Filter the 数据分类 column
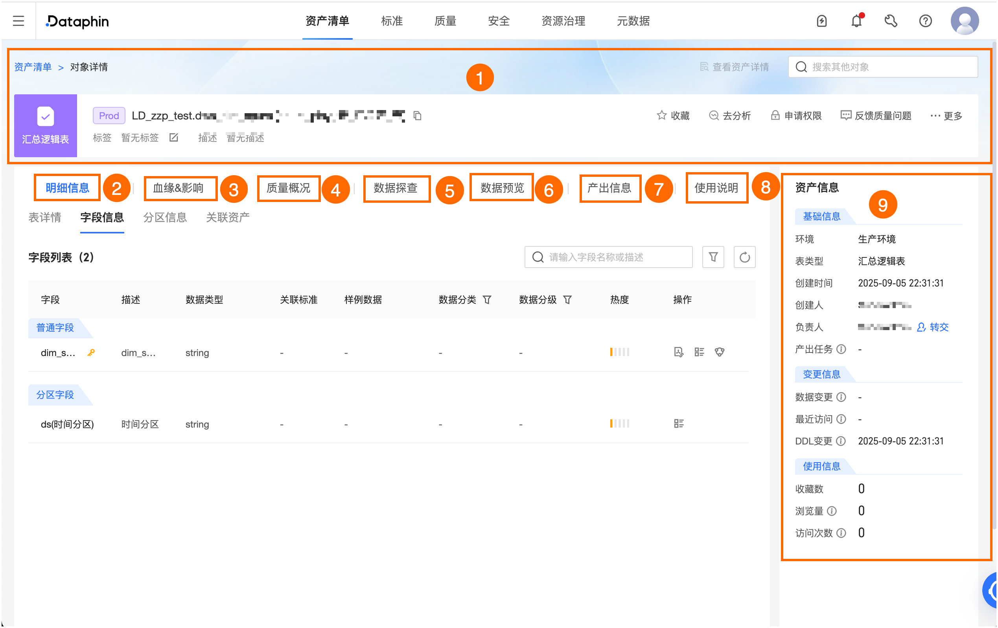This screenshot has height=628, width=998. pos(487,299)
